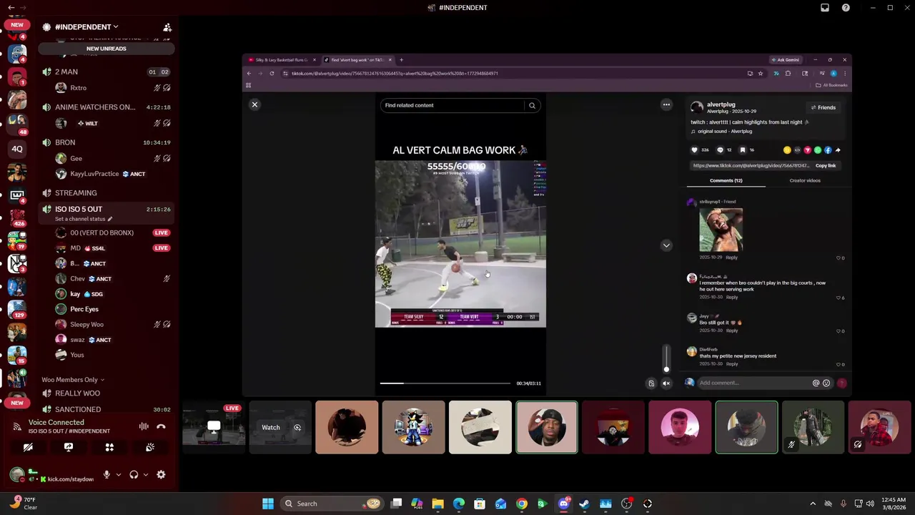915x515 pixels.
Task: Expand microphone input options arrow
Action: click(119, 474)
